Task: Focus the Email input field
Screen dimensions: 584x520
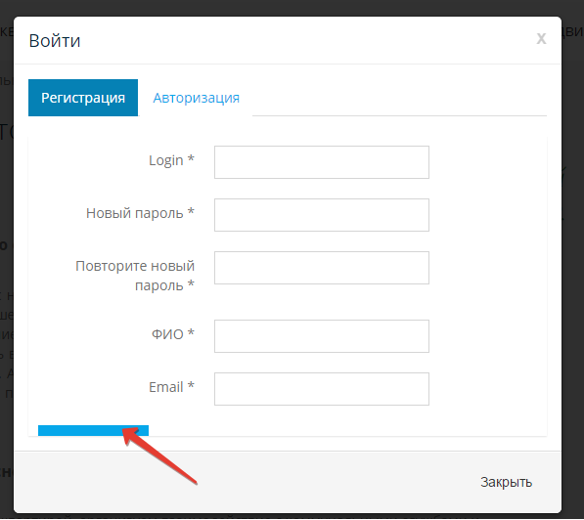Action: tap(322, 389)
